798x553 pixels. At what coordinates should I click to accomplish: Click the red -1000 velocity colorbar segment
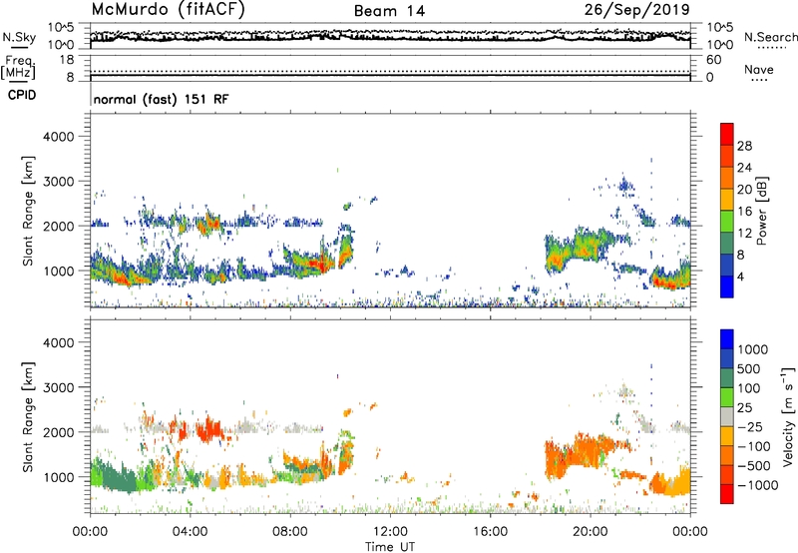[x=727, y=494]
